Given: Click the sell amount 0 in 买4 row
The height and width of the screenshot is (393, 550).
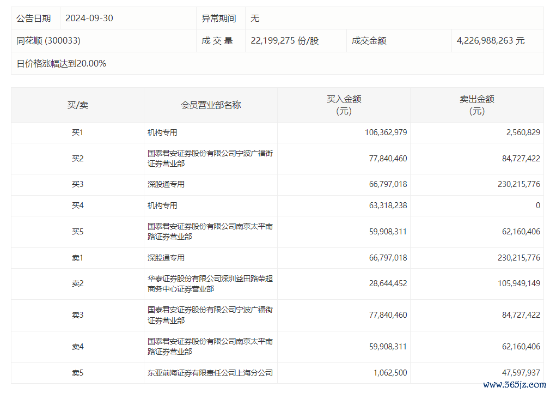Looking at the screenshot, I should 537,205.
